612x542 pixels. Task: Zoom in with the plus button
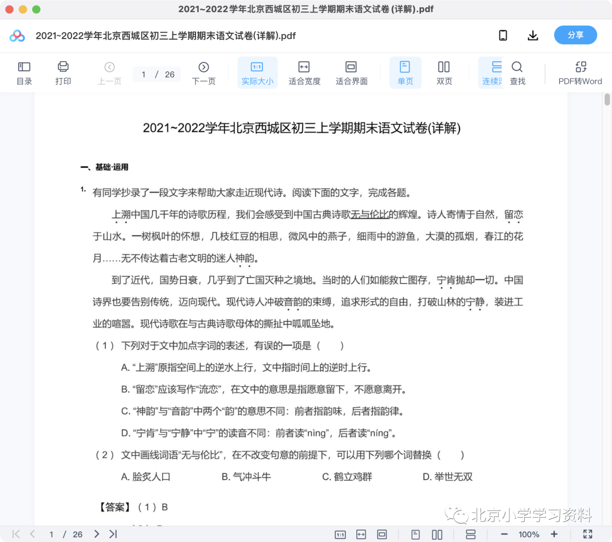point(554,534)
